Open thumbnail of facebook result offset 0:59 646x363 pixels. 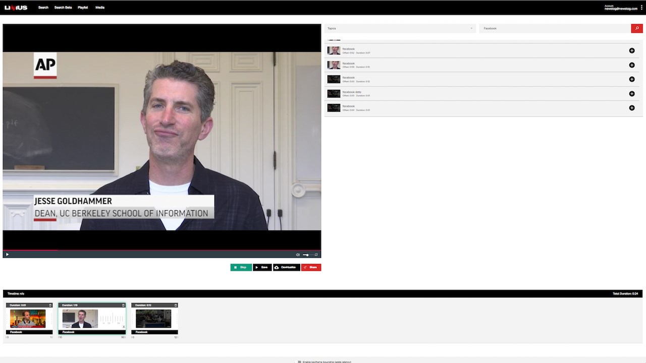click(334, 65)
